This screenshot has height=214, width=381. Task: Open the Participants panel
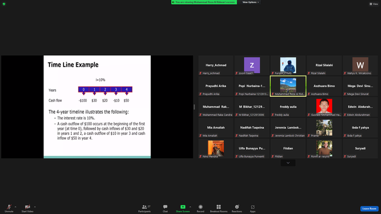[144, 208]
